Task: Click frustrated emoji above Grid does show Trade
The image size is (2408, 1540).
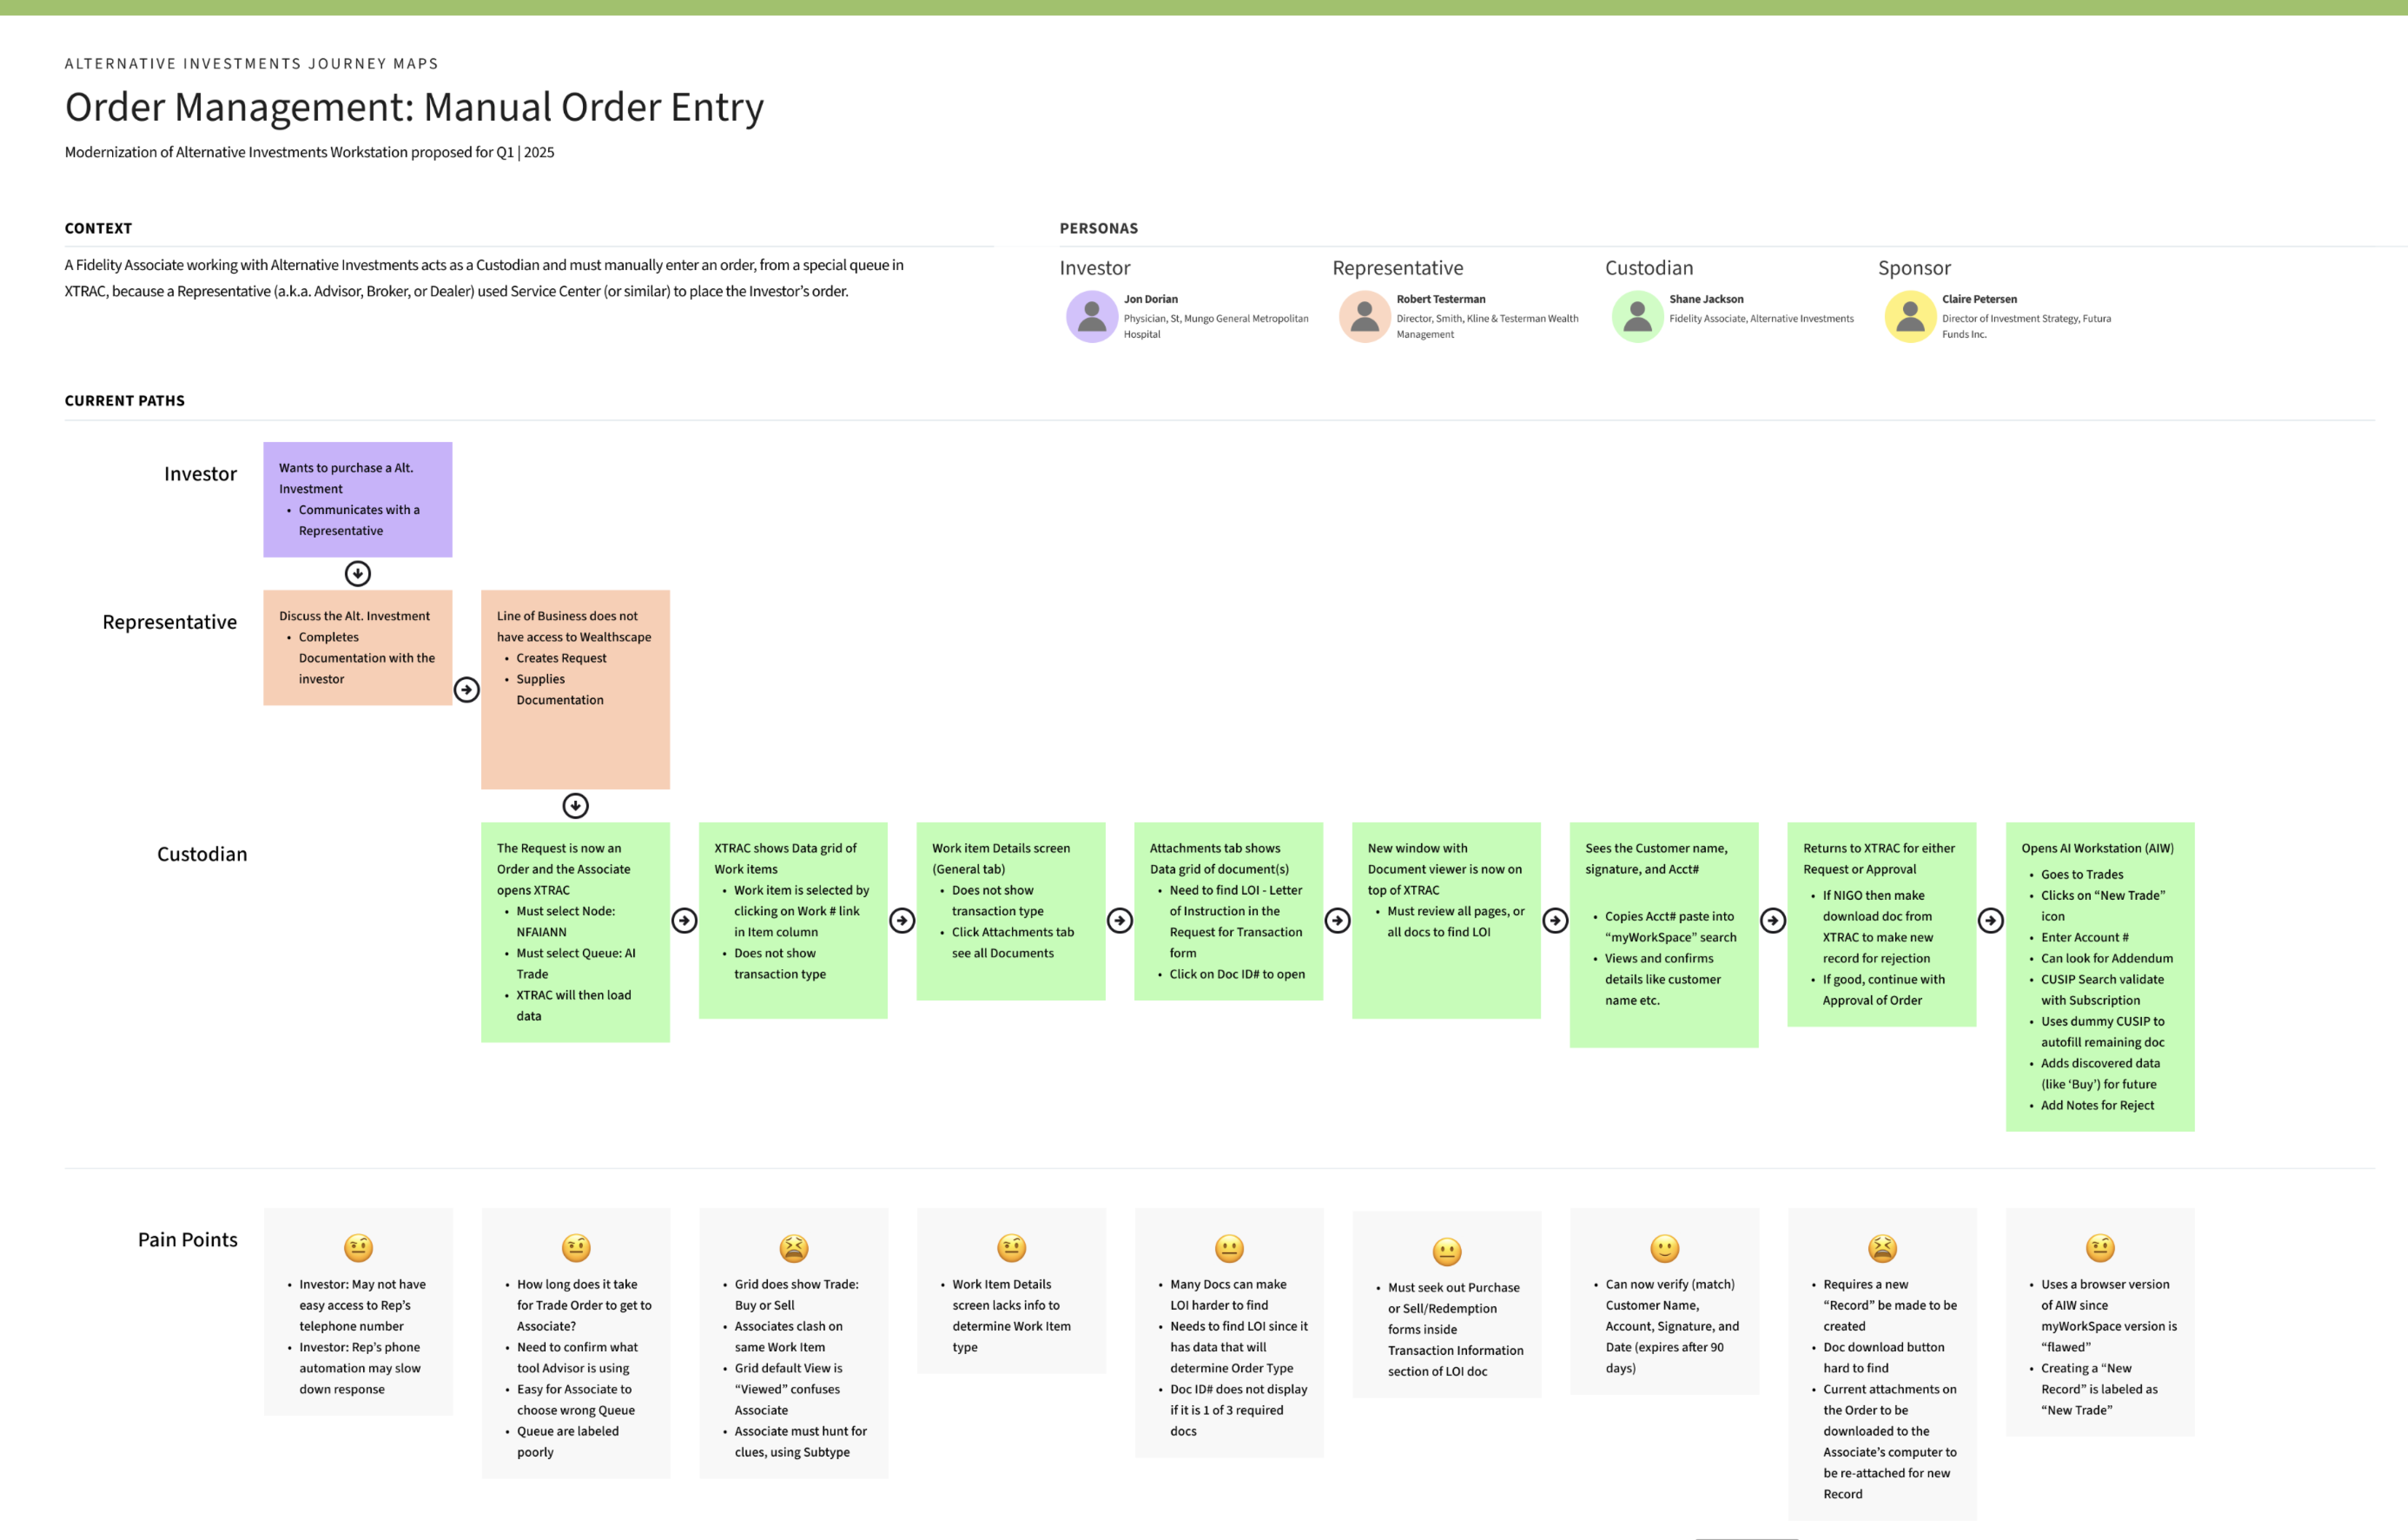Action: tap(793, 1248)
